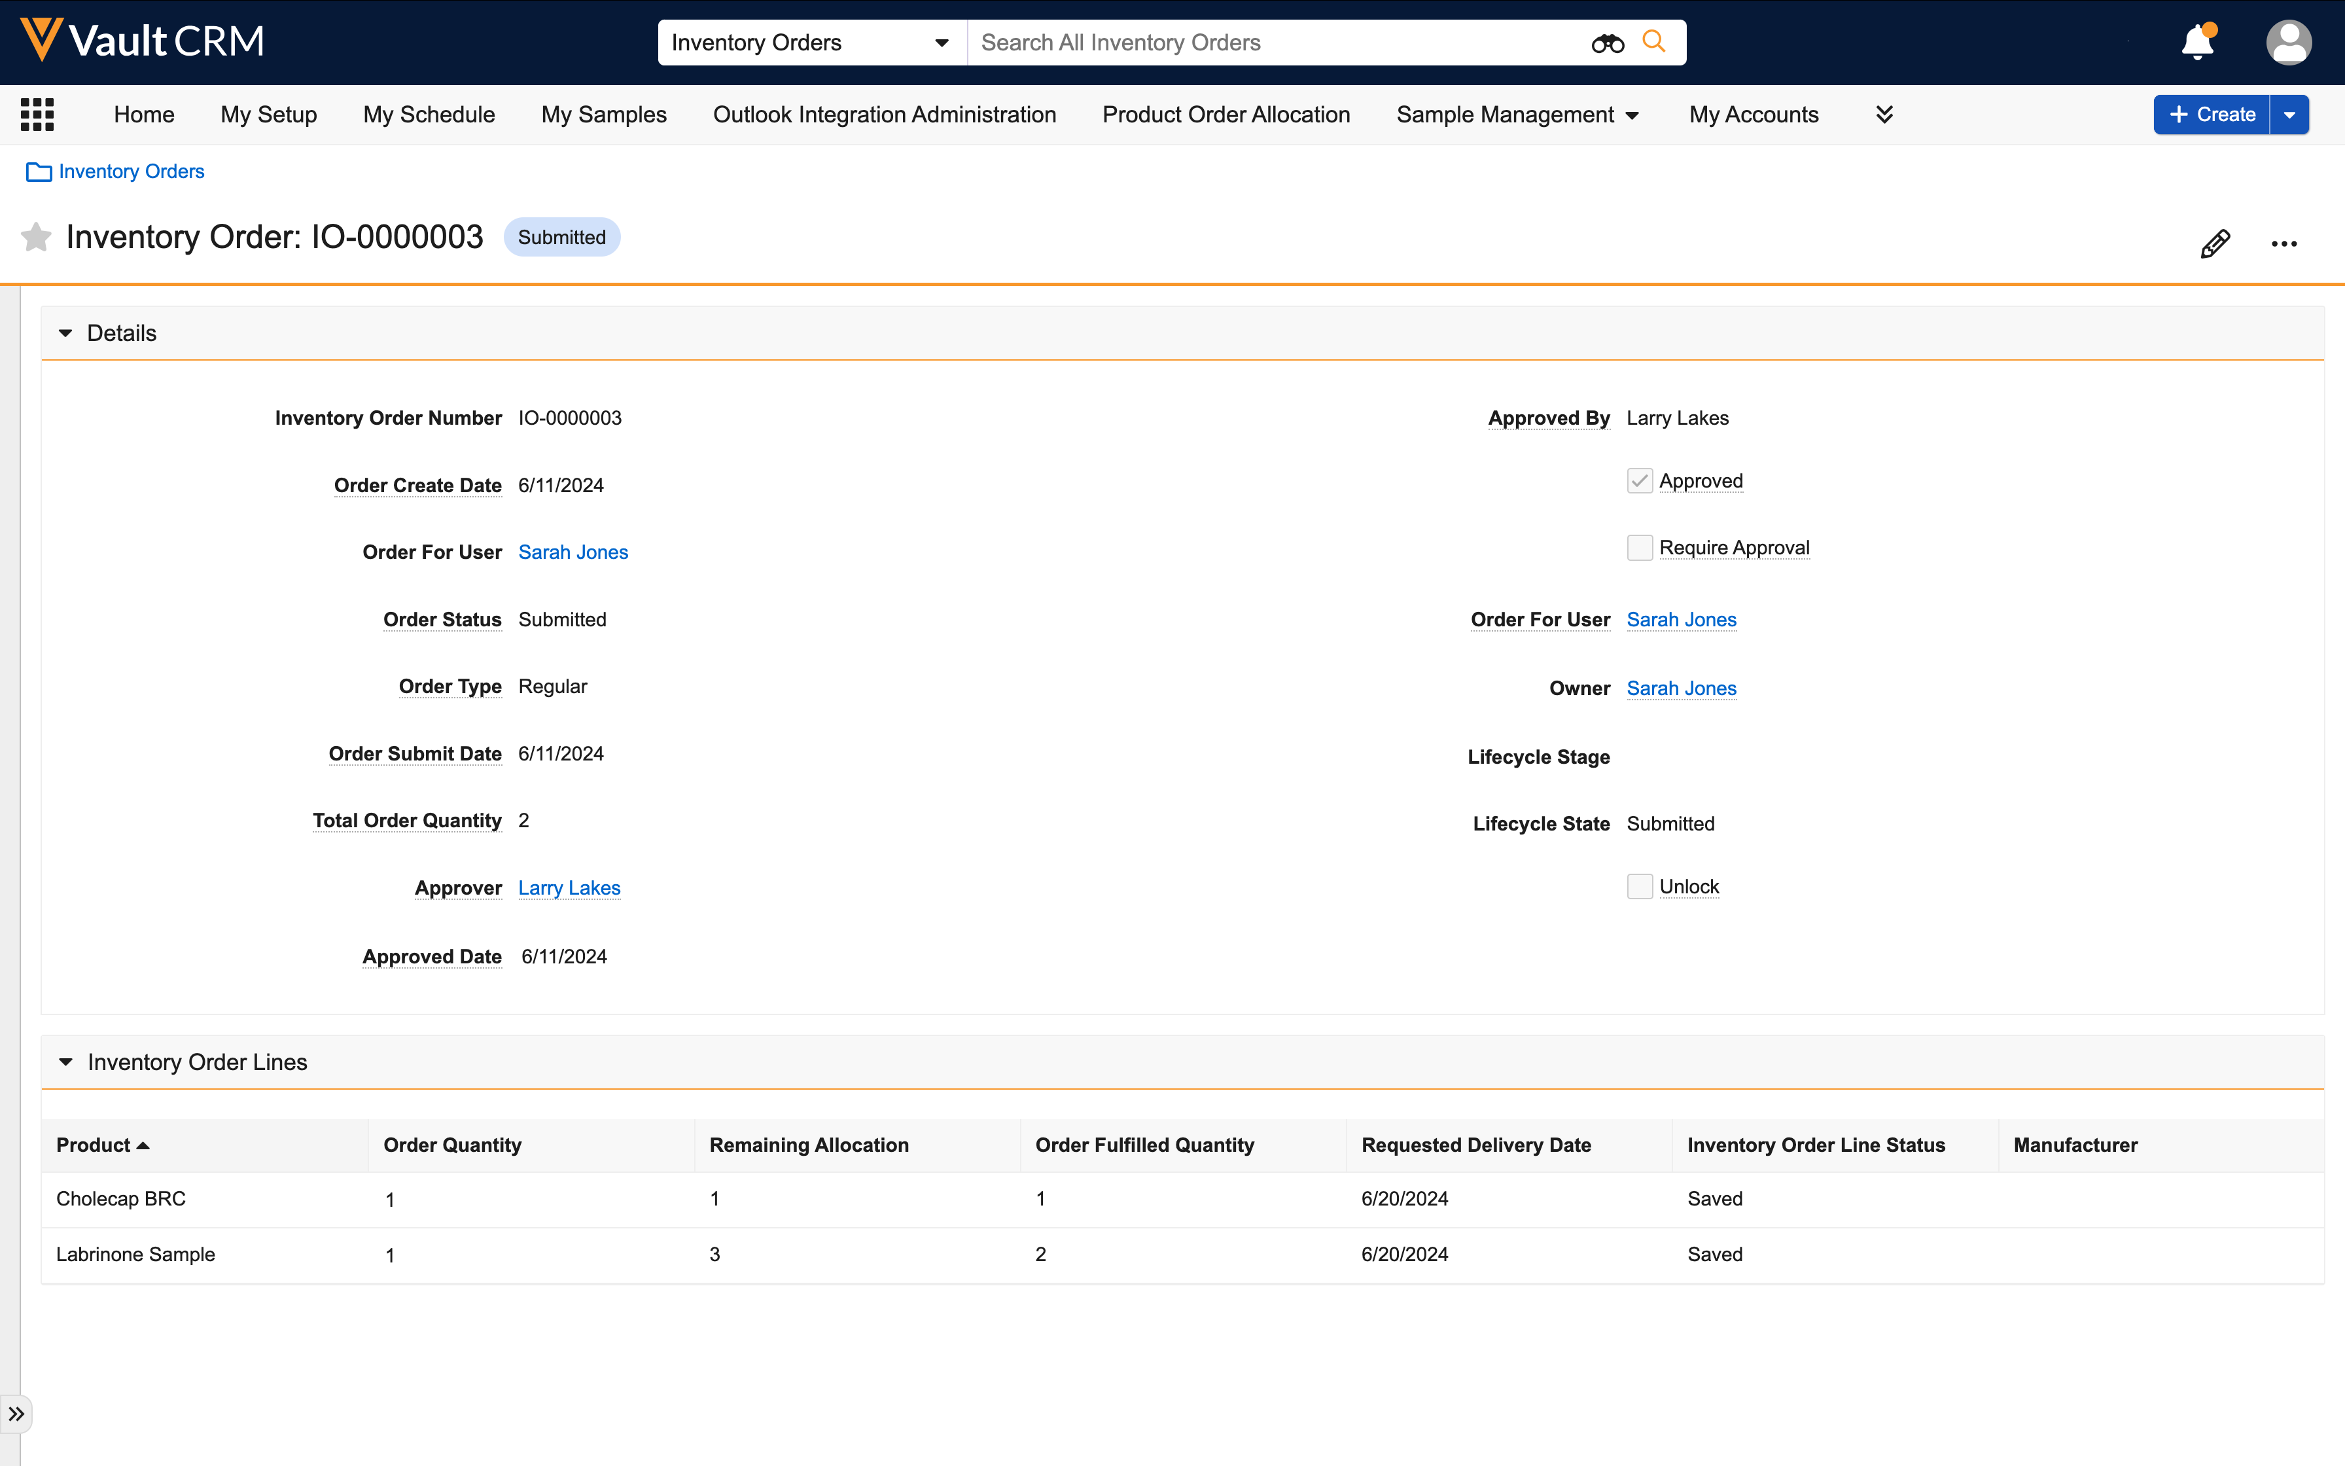Screen dimensions: 2345x1466
Task: Favorite this order with the star icon
Action: 36,236
